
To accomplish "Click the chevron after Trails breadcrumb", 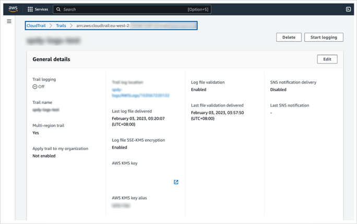I will pyautogui.click(x=71, y=26).
